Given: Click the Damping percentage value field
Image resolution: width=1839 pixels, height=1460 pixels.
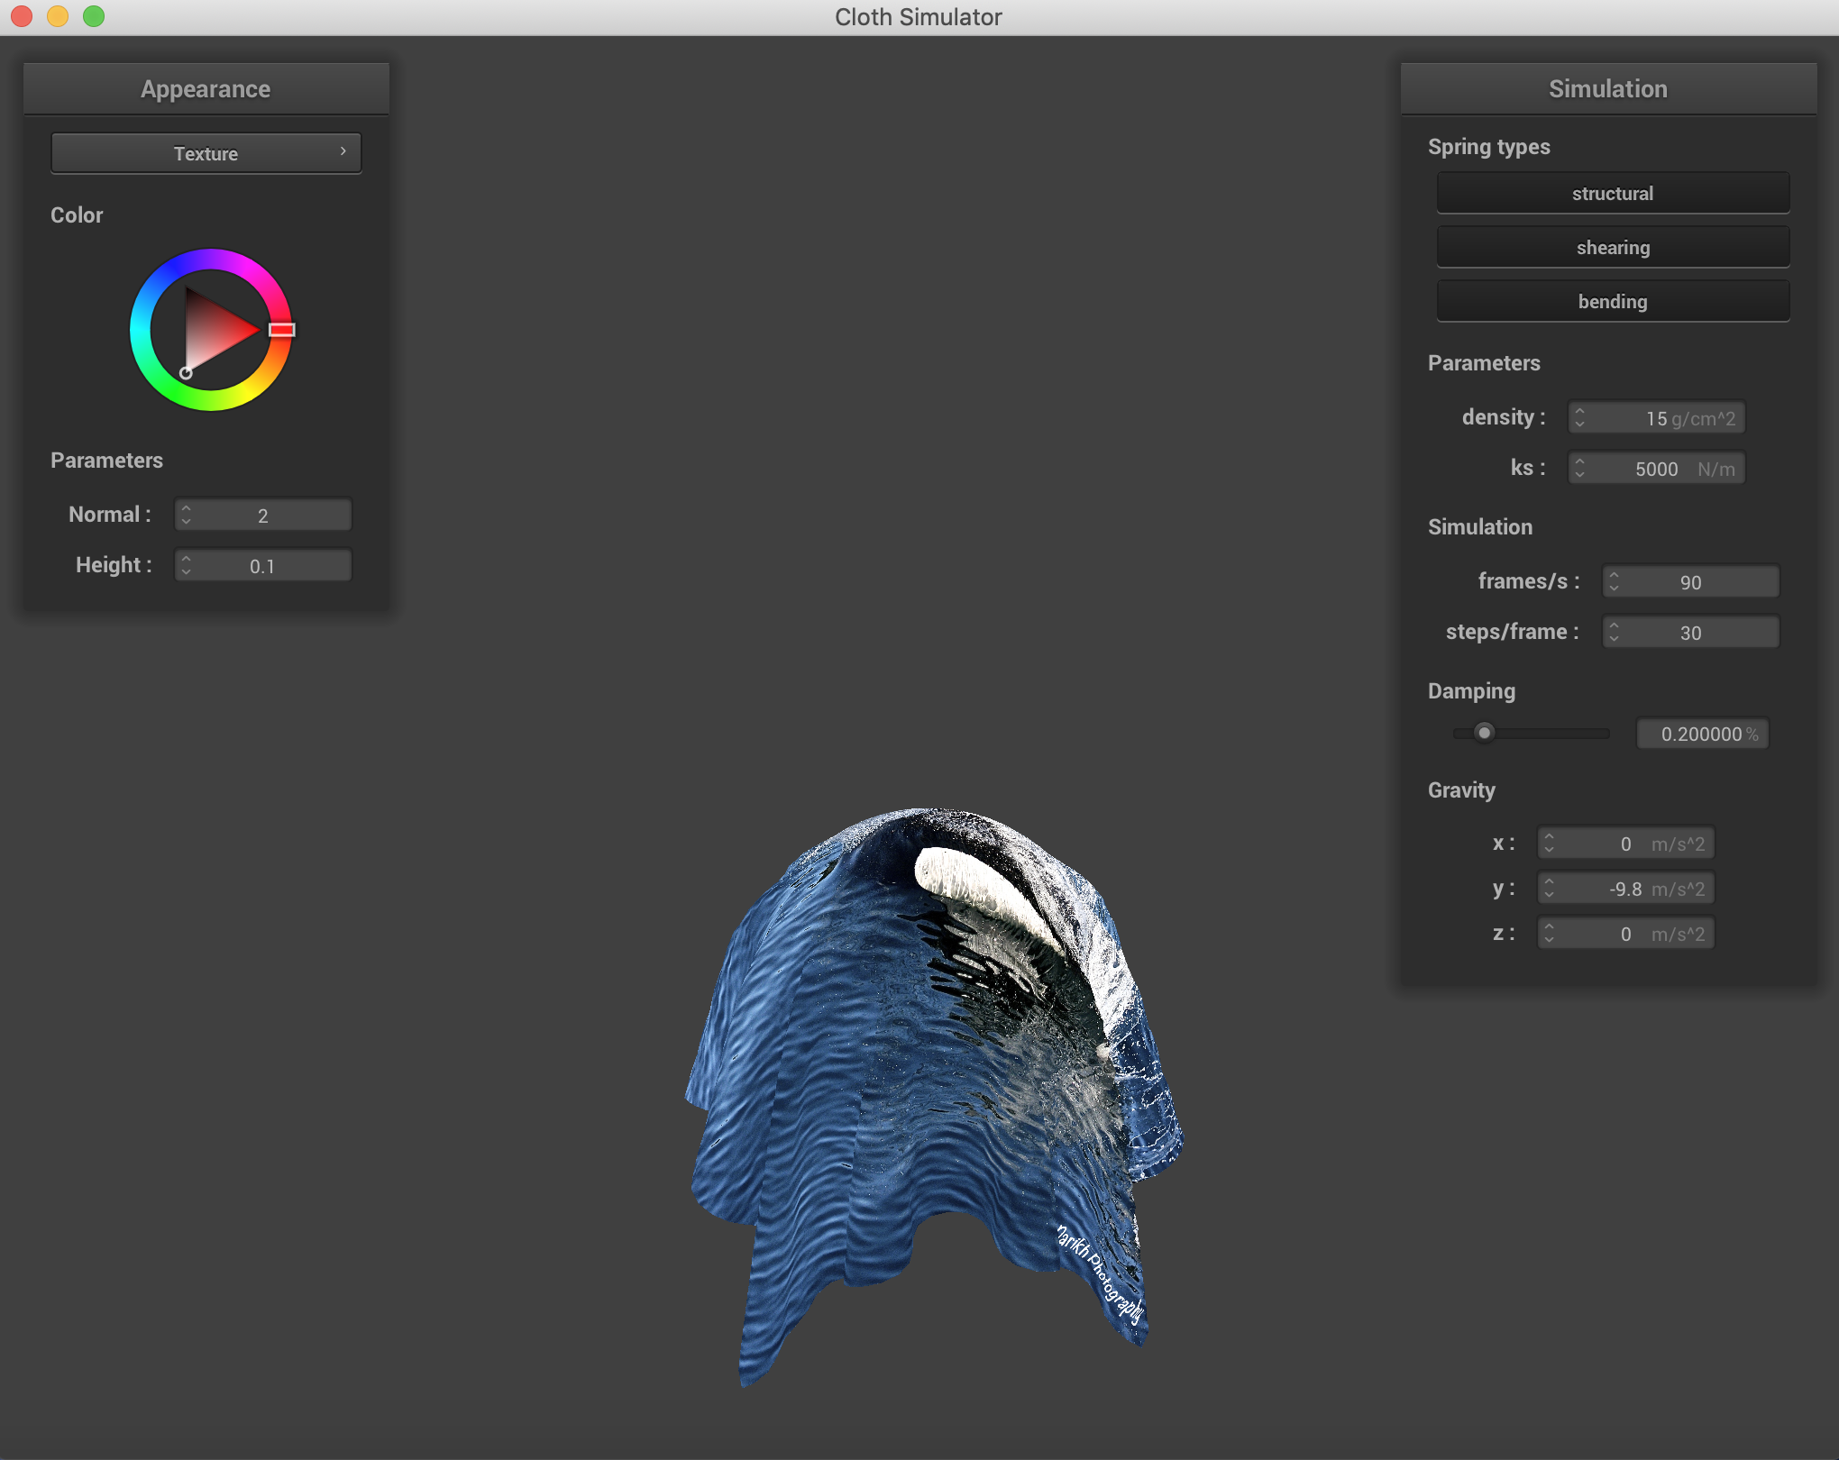Looking at the screenshot, I should click(1703, 734).
